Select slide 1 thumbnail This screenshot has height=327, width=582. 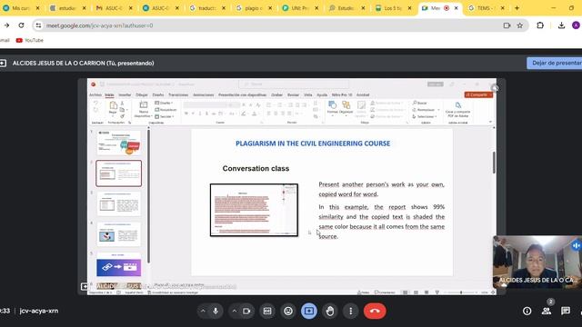119,143
